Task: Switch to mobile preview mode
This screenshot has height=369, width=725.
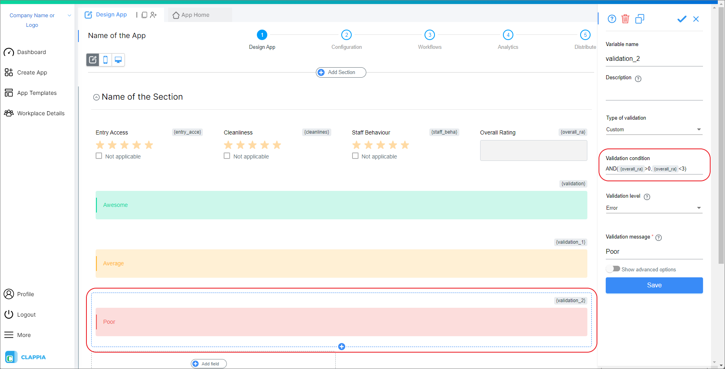Action: click(x=105, y=60)
